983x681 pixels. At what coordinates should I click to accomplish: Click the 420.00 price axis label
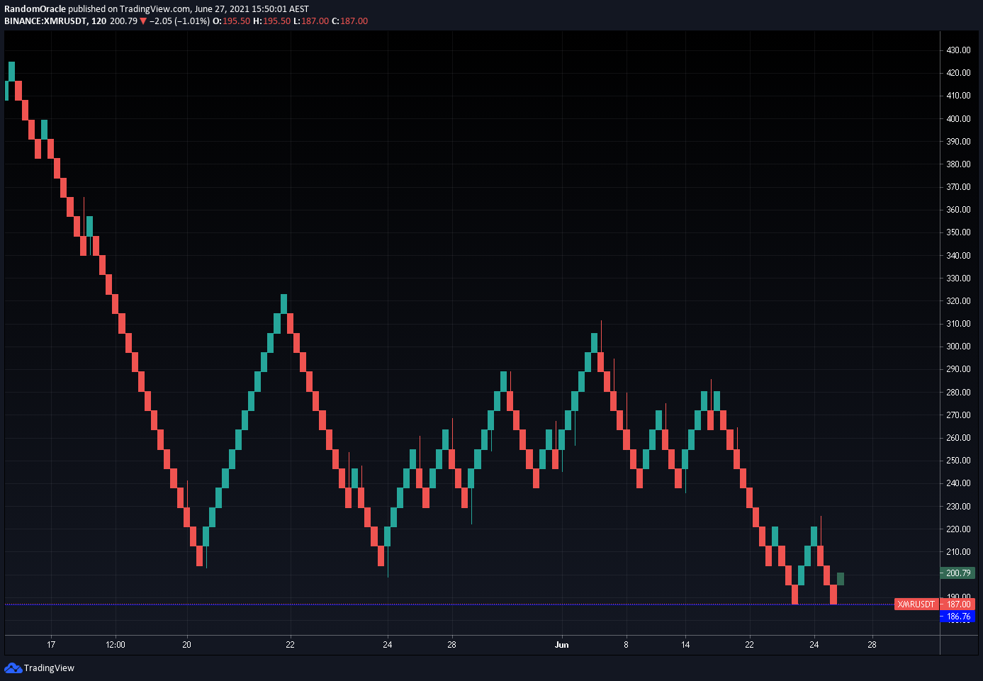coord(958,73)
